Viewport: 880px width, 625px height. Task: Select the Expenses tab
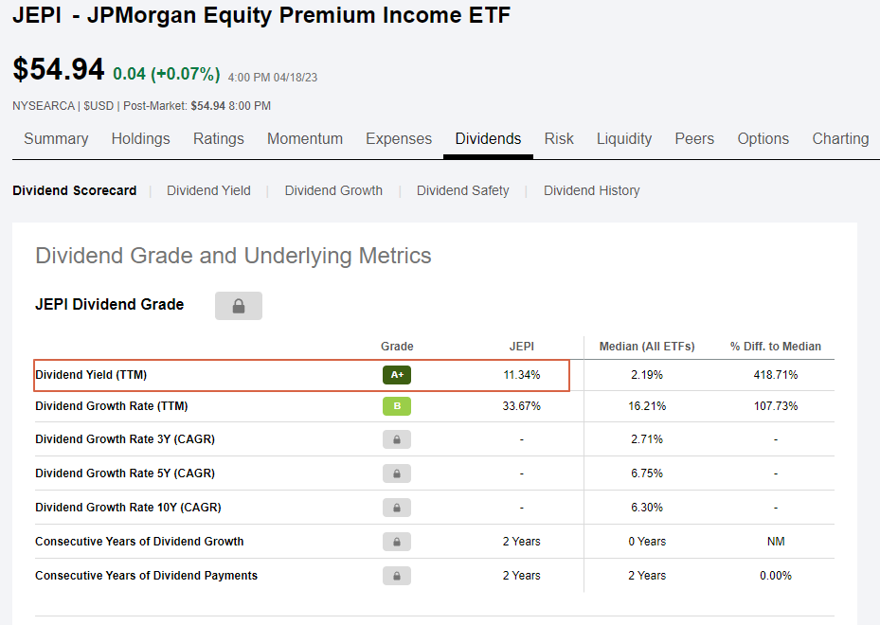point(399,138)
